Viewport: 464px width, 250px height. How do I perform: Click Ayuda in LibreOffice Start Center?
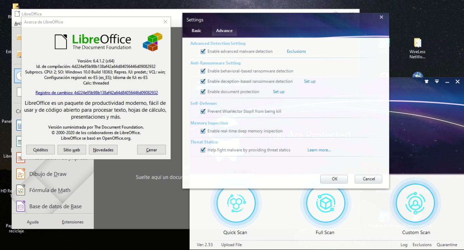pyautogui.click(x=33, y=222)
